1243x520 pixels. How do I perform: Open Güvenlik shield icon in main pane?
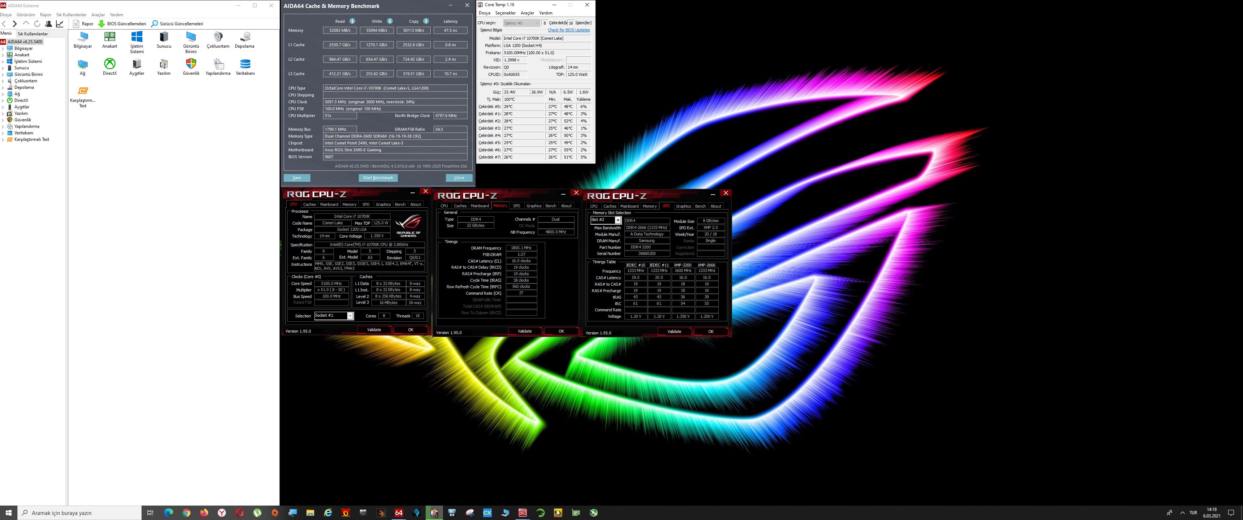pos(191,67)
